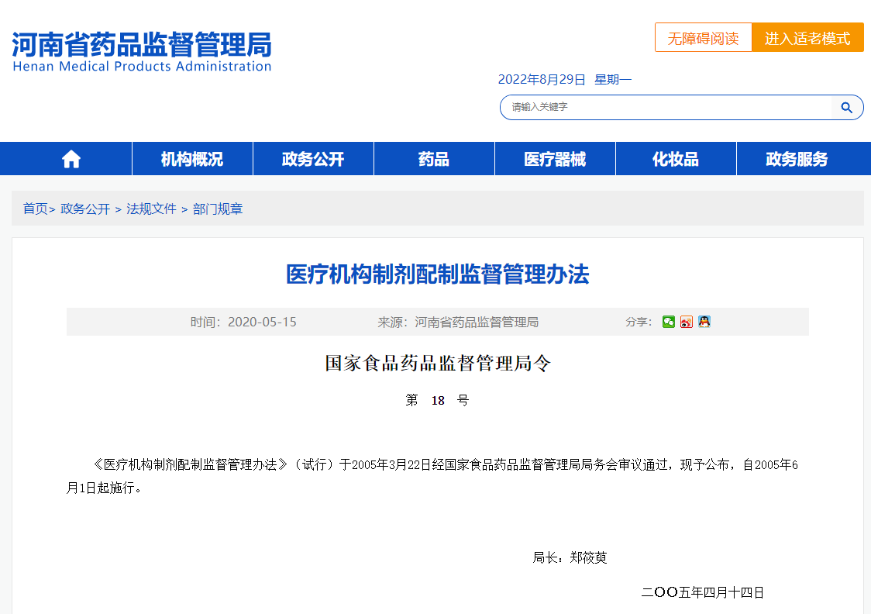Screen dimensions: 871x614
Task: Open 部门规章 breadcrumb link
Action: 218,209
